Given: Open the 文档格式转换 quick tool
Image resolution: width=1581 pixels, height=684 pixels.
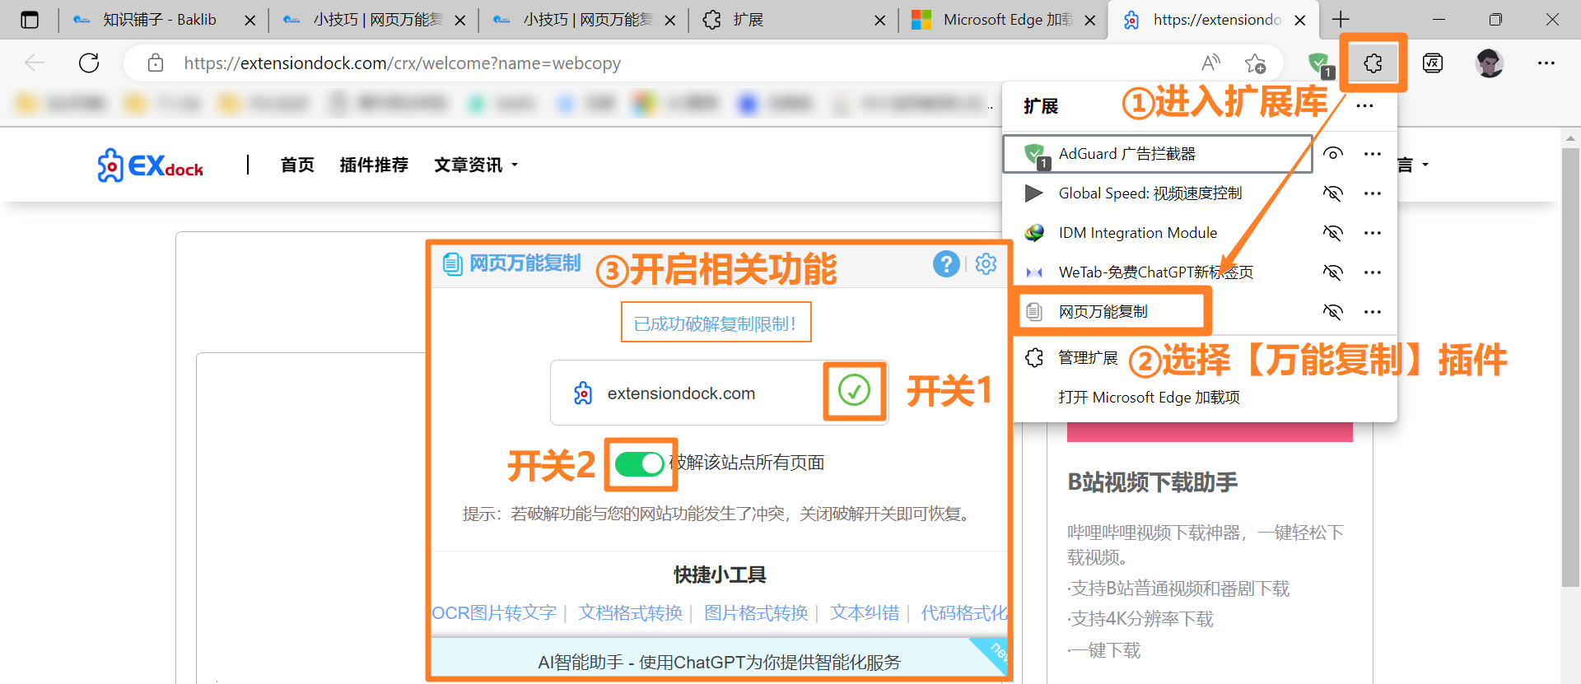Looking at the screenshot, I should point(630,613).
